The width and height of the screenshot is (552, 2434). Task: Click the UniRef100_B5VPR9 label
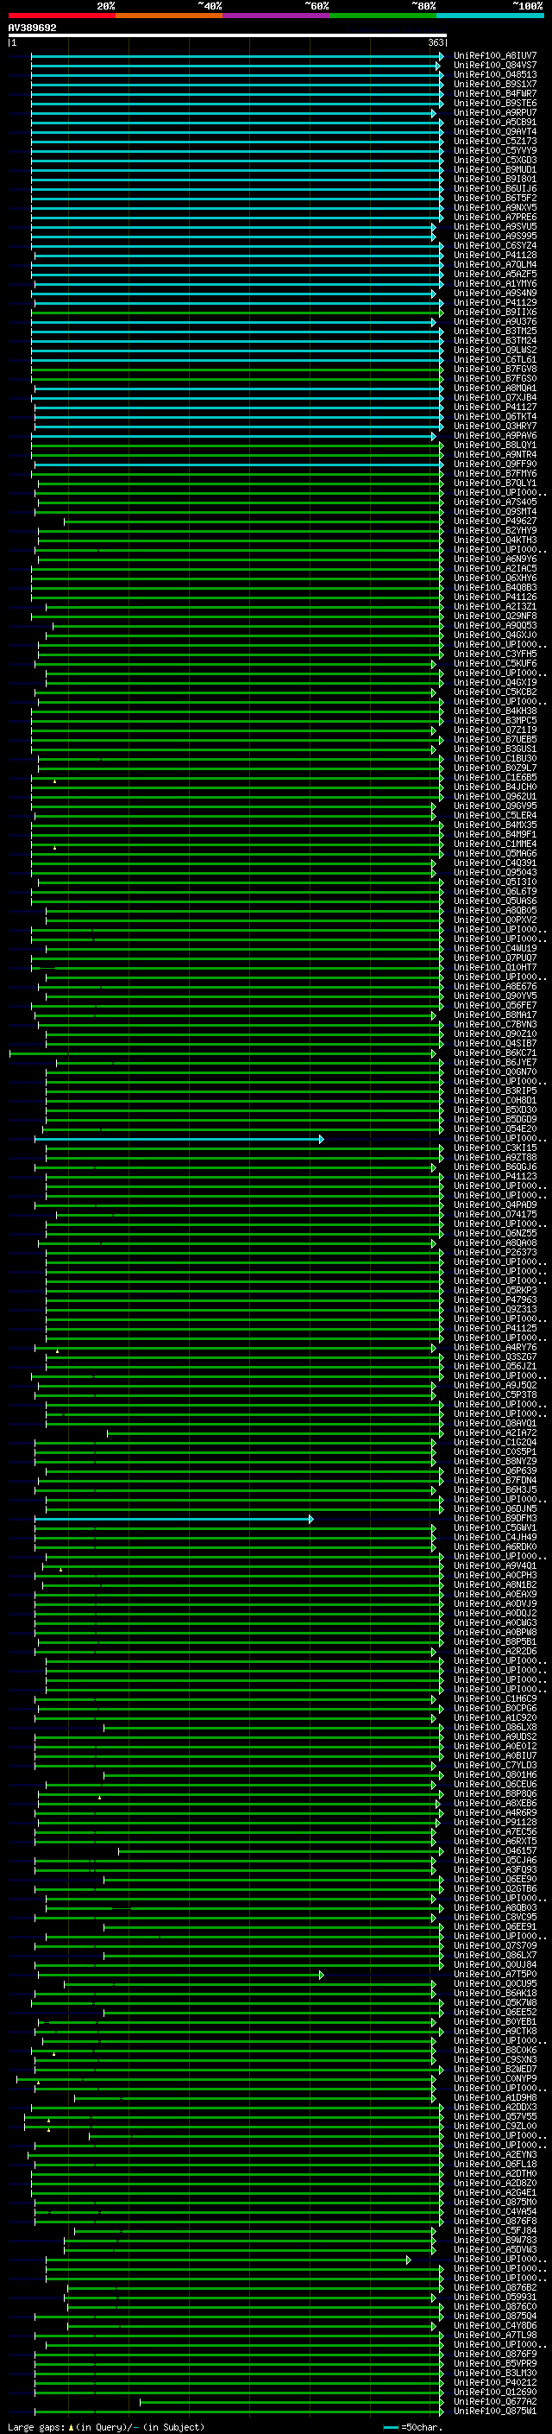click(495, 2363)
